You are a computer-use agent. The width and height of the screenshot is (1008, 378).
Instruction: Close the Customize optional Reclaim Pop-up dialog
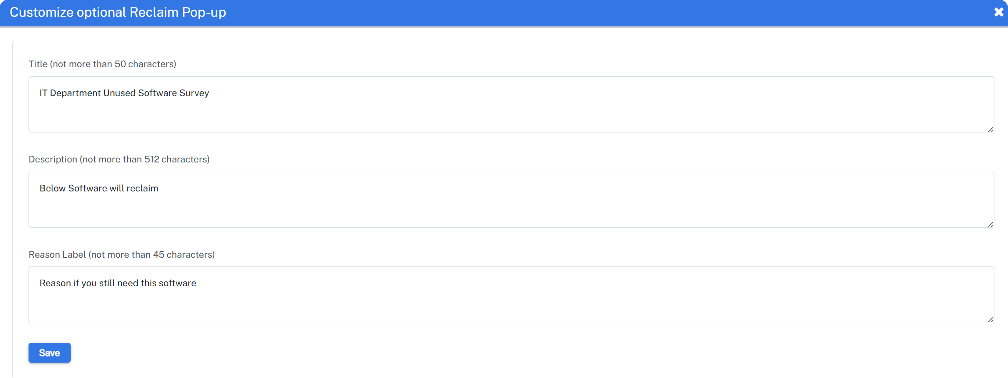[x=998, y=12]
